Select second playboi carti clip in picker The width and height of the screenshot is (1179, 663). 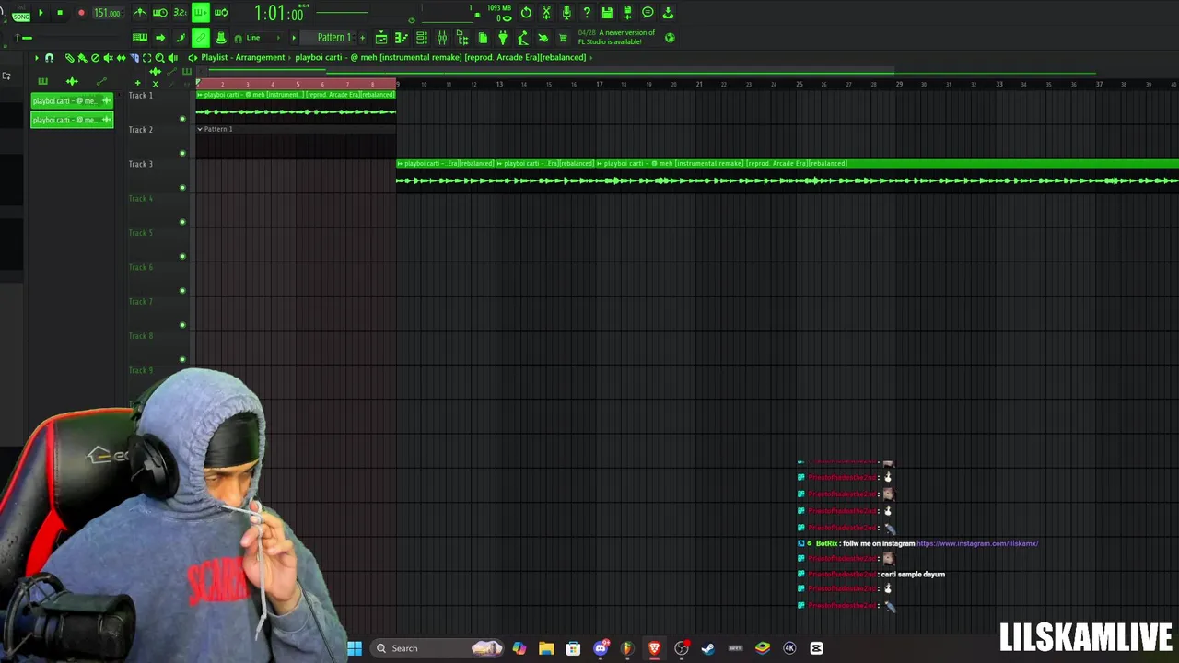pos(72,120)
